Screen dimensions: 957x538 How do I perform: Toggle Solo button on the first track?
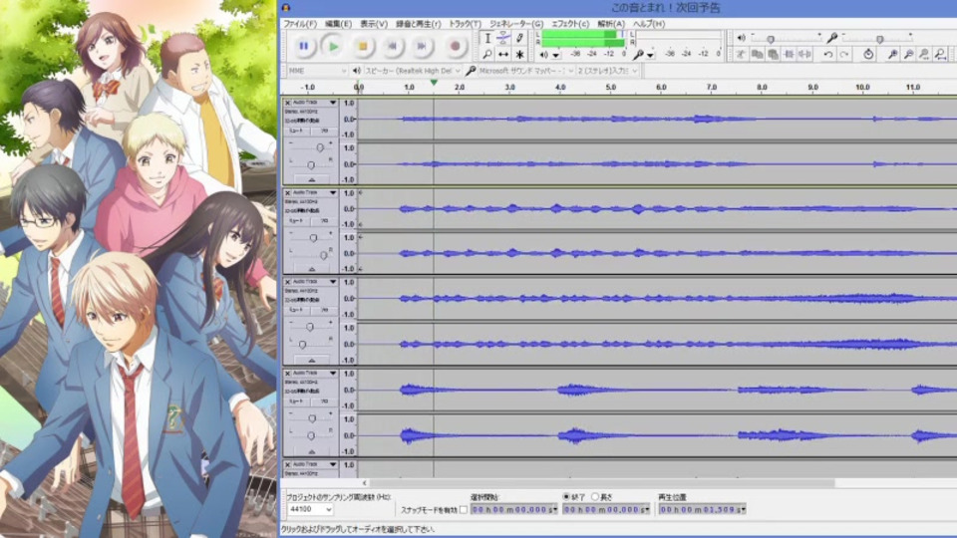[324, 131]
